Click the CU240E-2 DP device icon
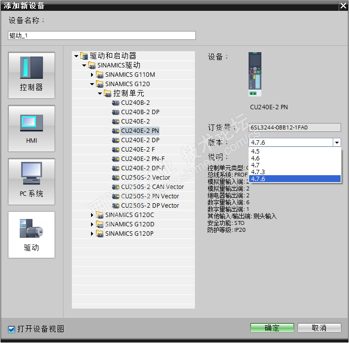The image size is (349, 343). 116,140
